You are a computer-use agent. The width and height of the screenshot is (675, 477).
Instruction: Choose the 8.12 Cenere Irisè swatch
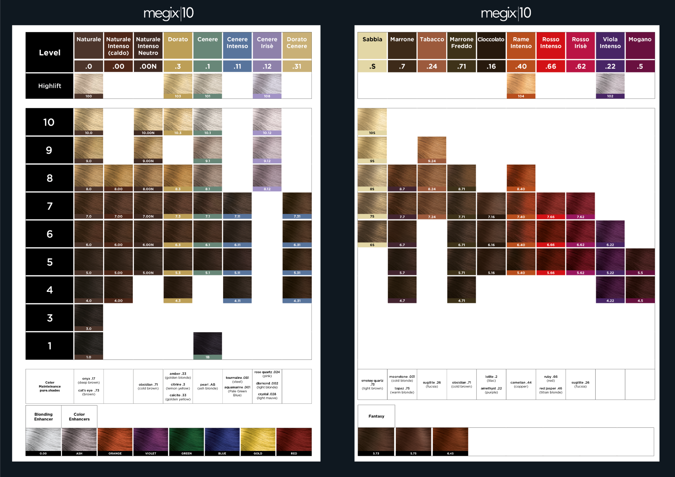coord(267,178)
